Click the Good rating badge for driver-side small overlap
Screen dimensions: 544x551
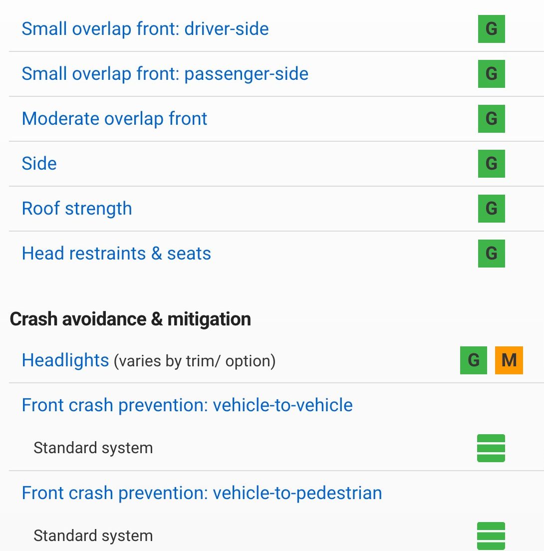coord(491,29)
